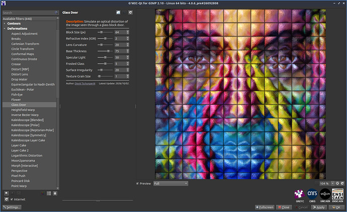Toggle the color-palette tag icon below filter list
The width and height of the screenshot is (347, 212).
pos(43,193)
